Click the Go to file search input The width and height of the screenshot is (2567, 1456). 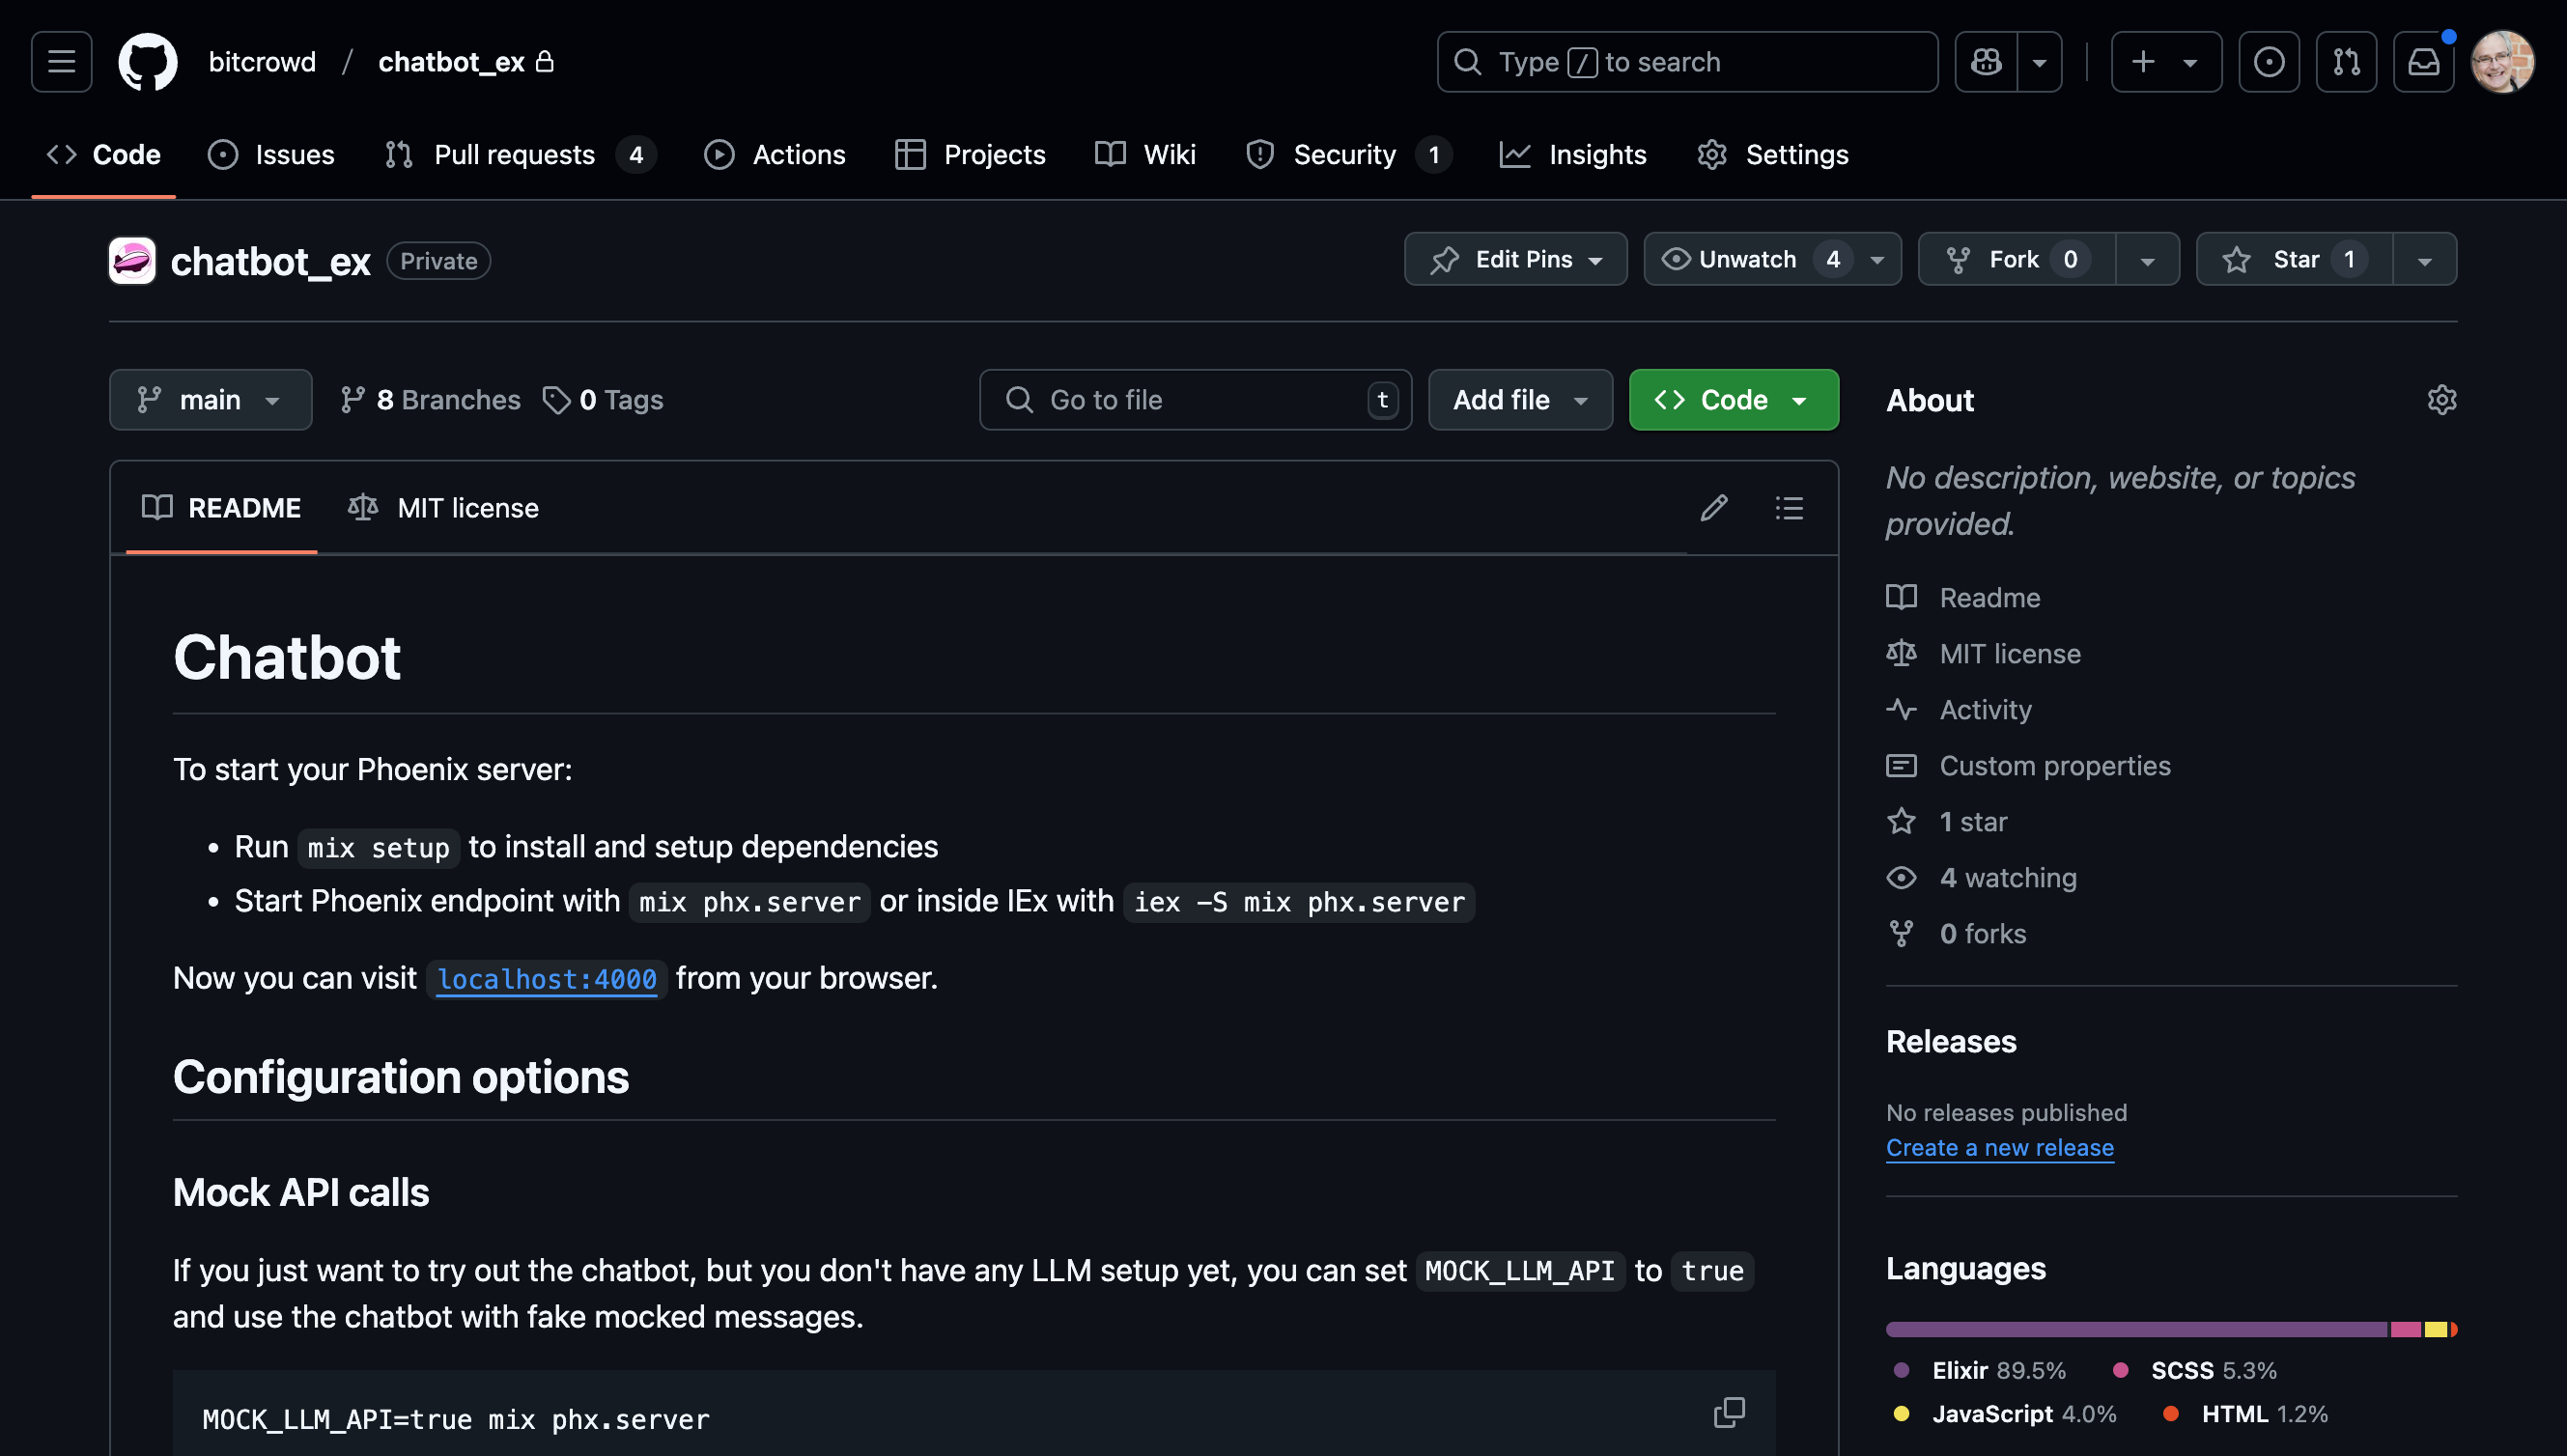point(1196,399)
